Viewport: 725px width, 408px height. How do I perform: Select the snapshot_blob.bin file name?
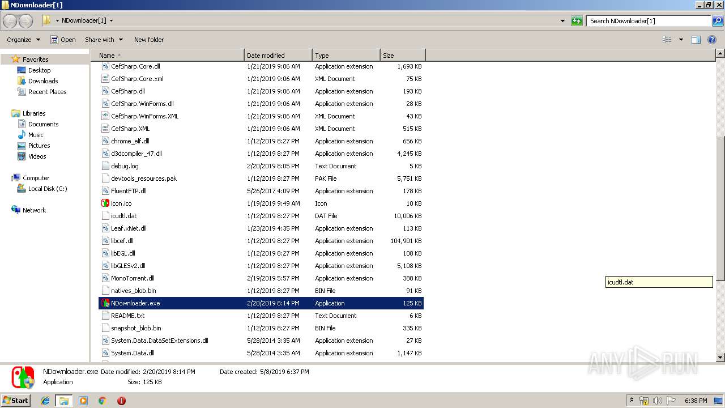coord(136,328)
